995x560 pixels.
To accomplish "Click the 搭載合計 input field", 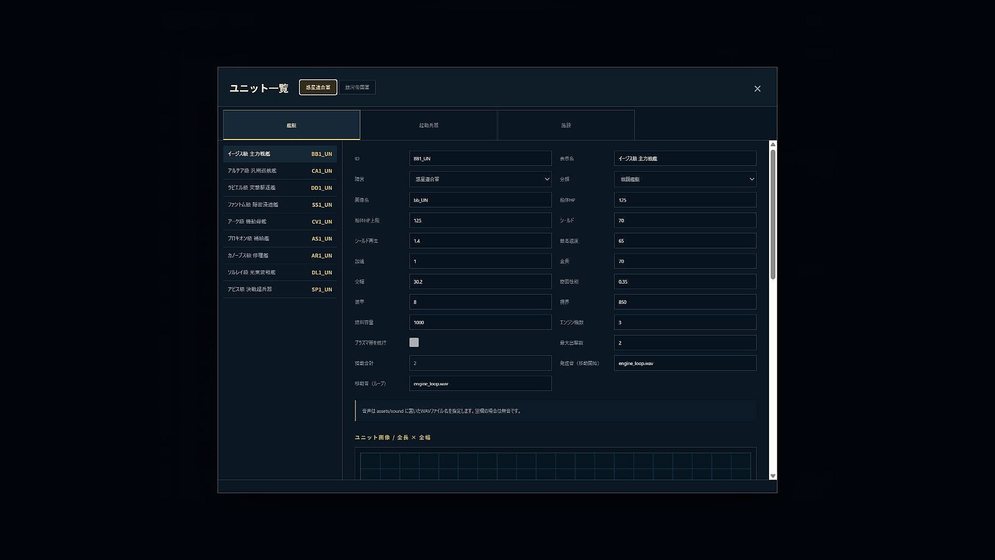I will (x=480, y=363).
